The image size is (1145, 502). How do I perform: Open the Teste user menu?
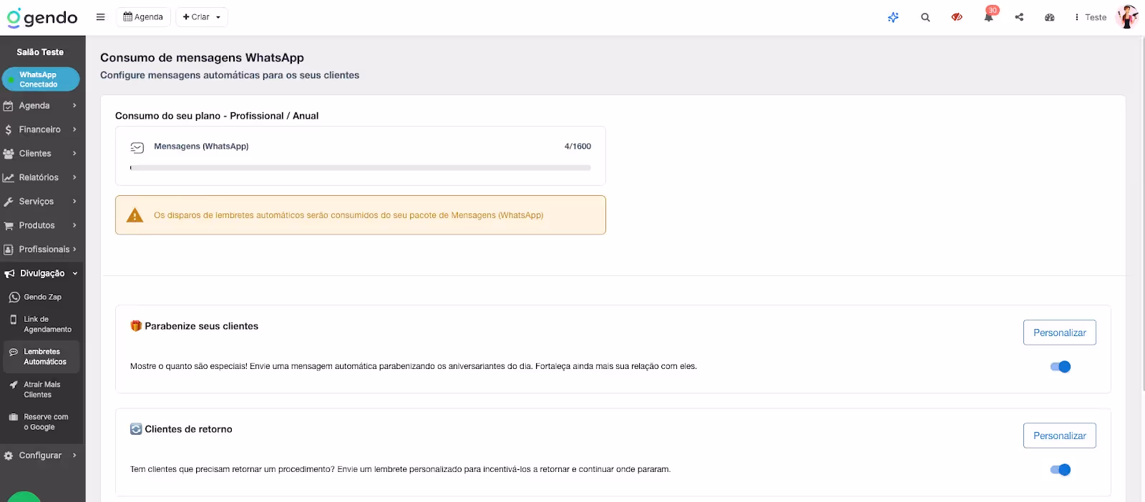[1091, 17]
